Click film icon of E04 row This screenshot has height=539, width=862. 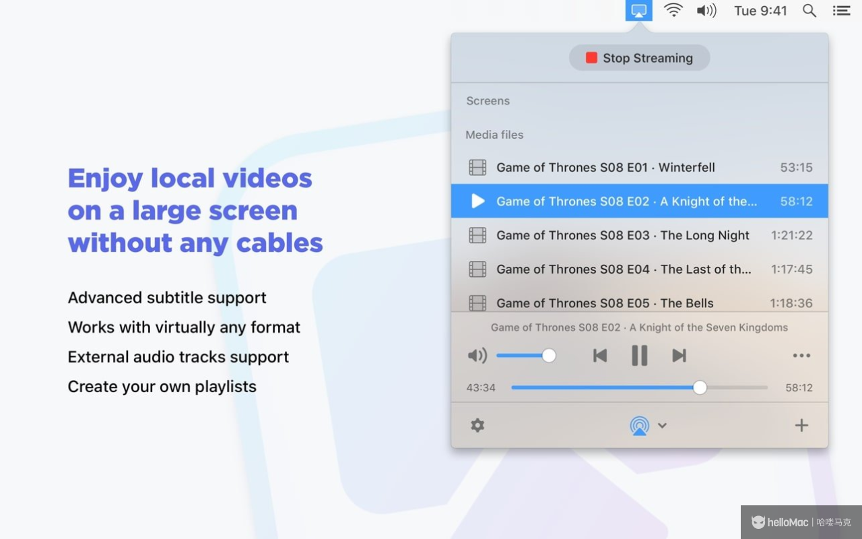pyautogui.click(x=477, y=269)
